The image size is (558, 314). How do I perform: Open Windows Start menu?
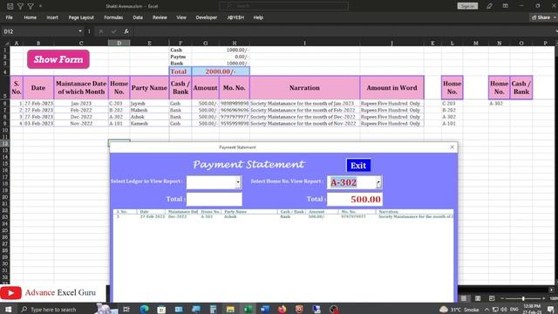(8, 310)
